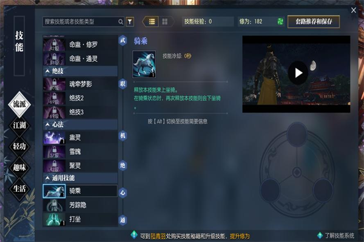364x242 pixels.
Task: Switch to list view layout
Action: 152,22
